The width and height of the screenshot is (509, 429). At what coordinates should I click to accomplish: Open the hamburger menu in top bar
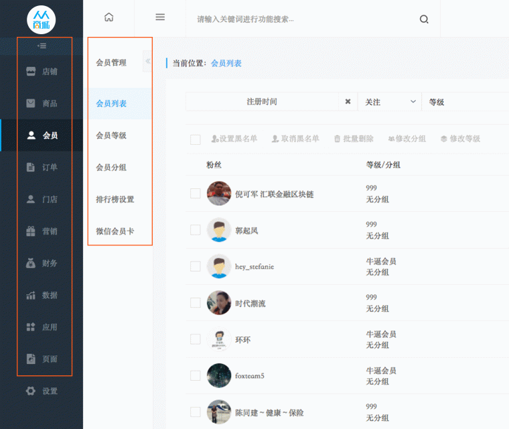click(x=160, y=17)
